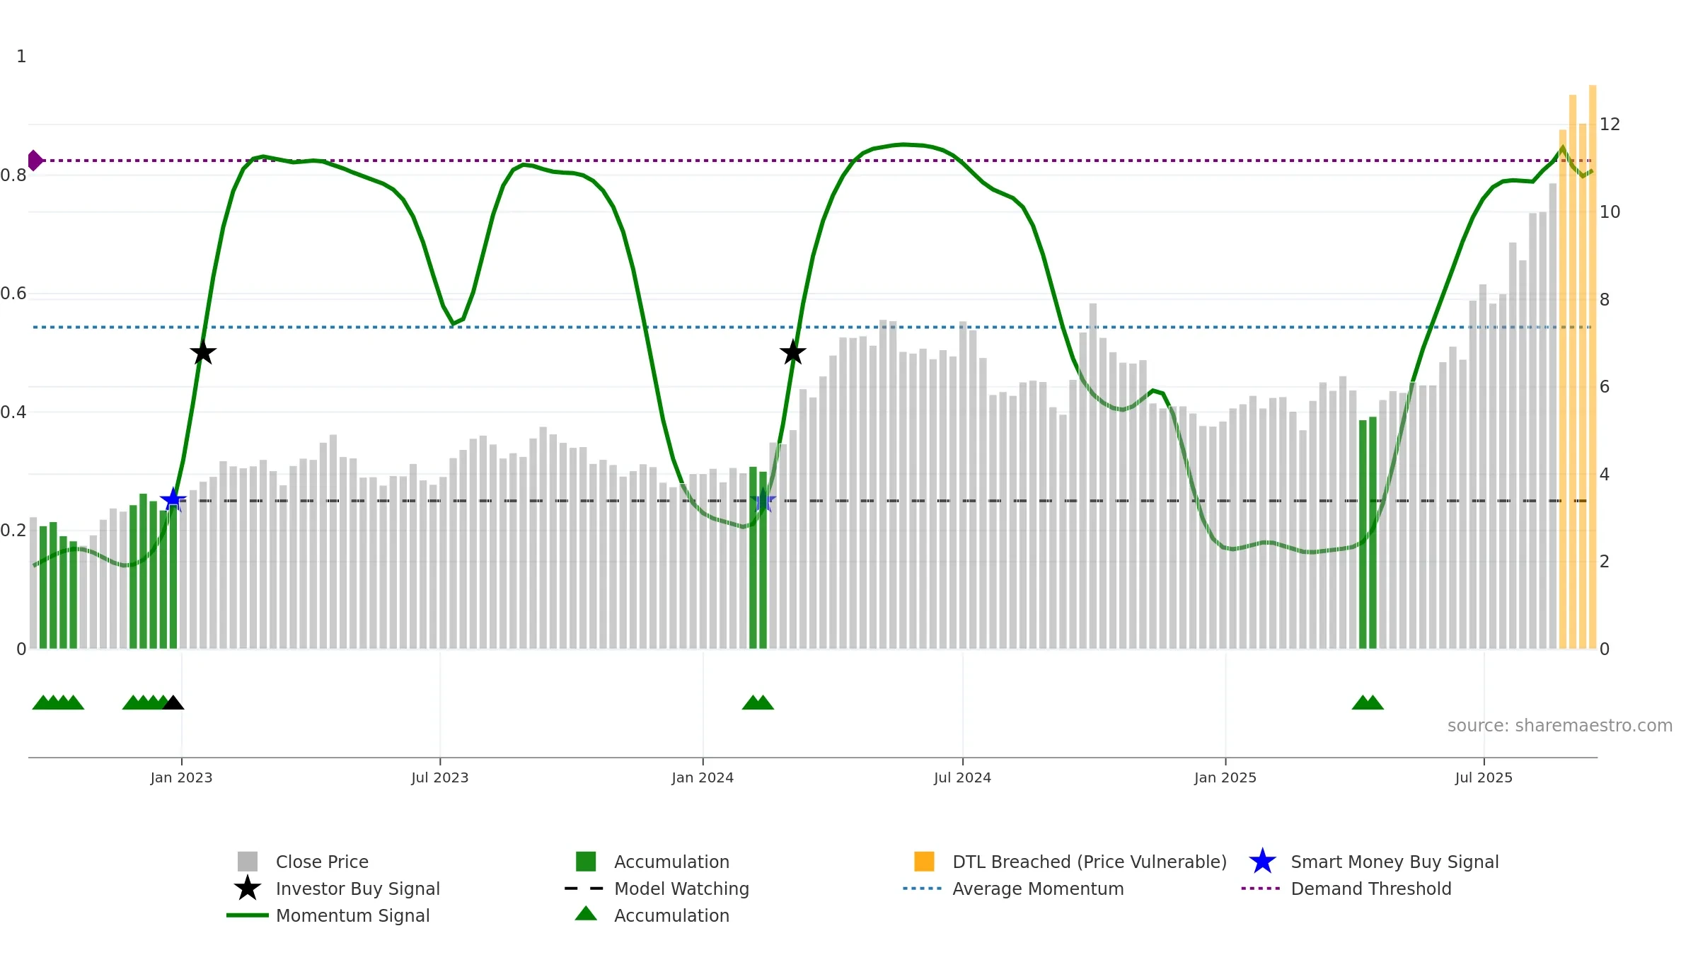Click blue Smart Money Buy Signal legend star
1698x955 pixels.
click(1262, 862)
